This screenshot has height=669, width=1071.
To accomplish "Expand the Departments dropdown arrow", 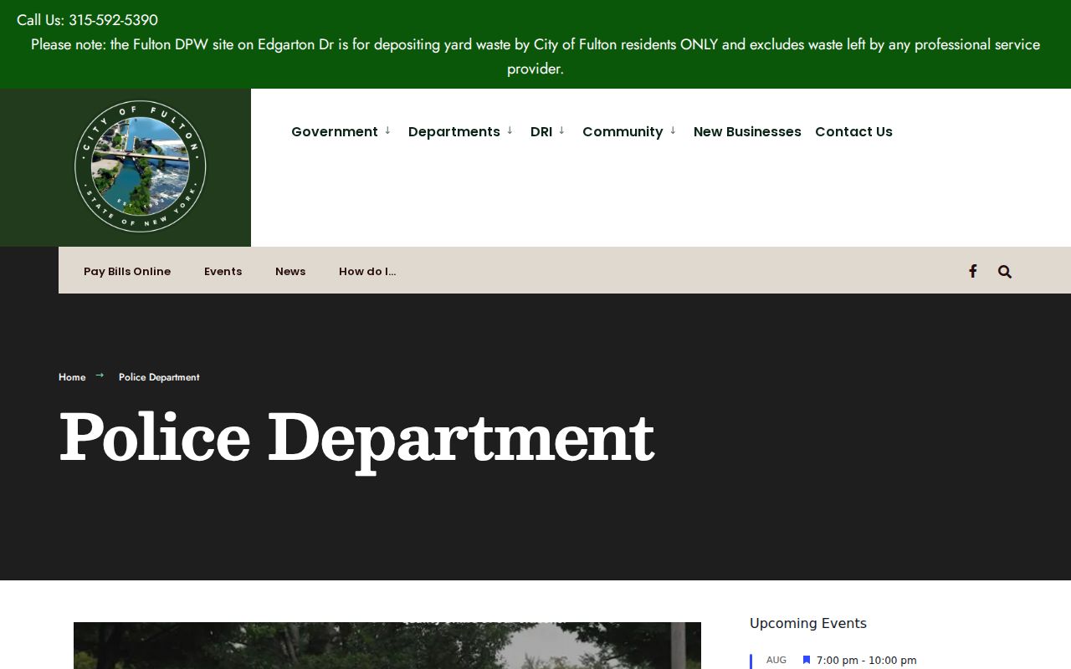I will (510, 130).
